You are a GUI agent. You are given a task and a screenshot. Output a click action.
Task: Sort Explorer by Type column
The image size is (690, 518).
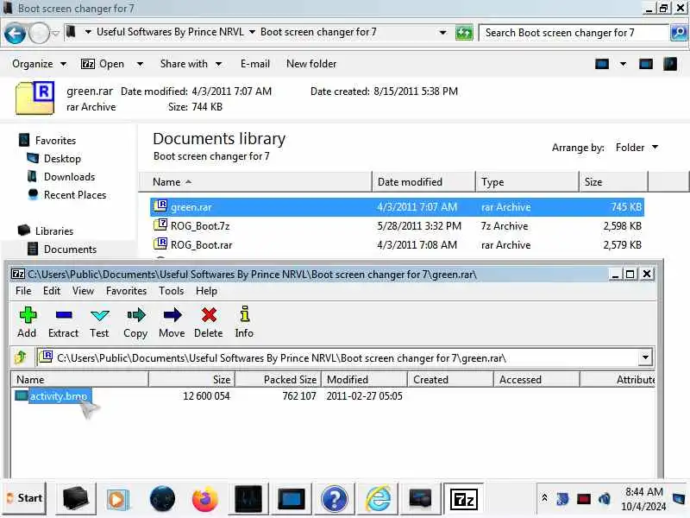tap(527, 182)
